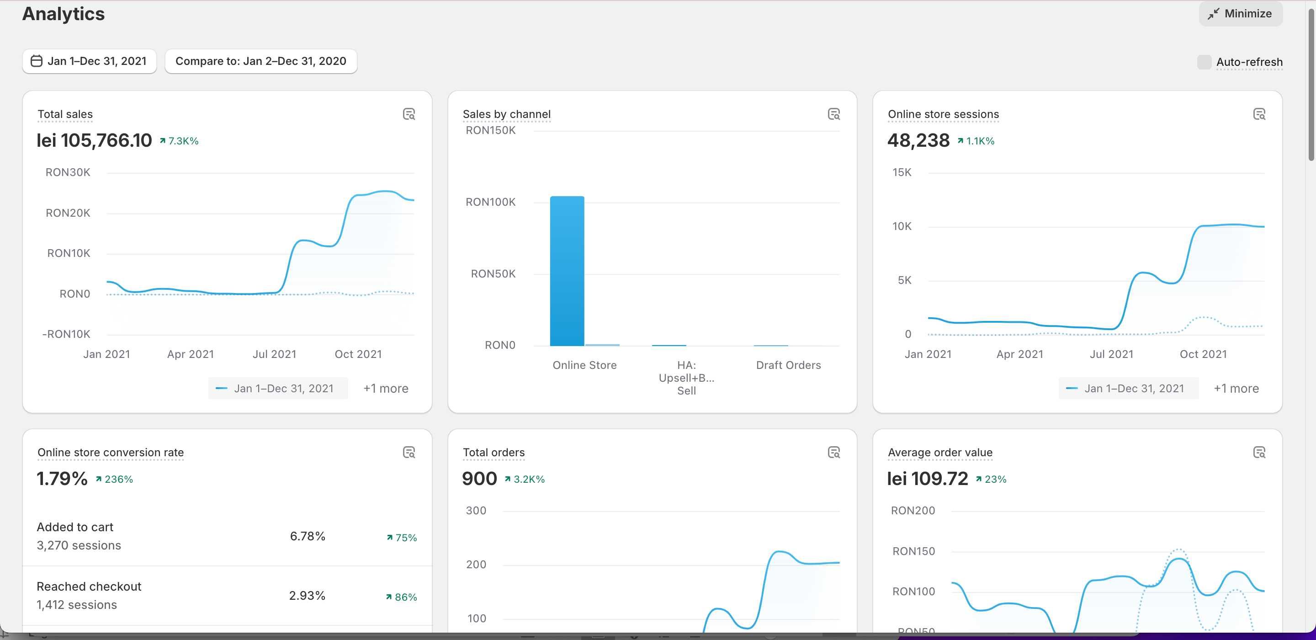Image resolution: width=1316 pixels, height=640 pixels.
Task: Click the 7.3K% sales increase indicator
Action: point(179,141)
